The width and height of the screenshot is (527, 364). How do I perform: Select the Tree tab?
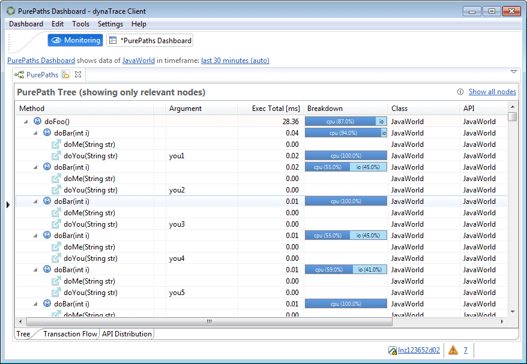(x=23, y=334)
